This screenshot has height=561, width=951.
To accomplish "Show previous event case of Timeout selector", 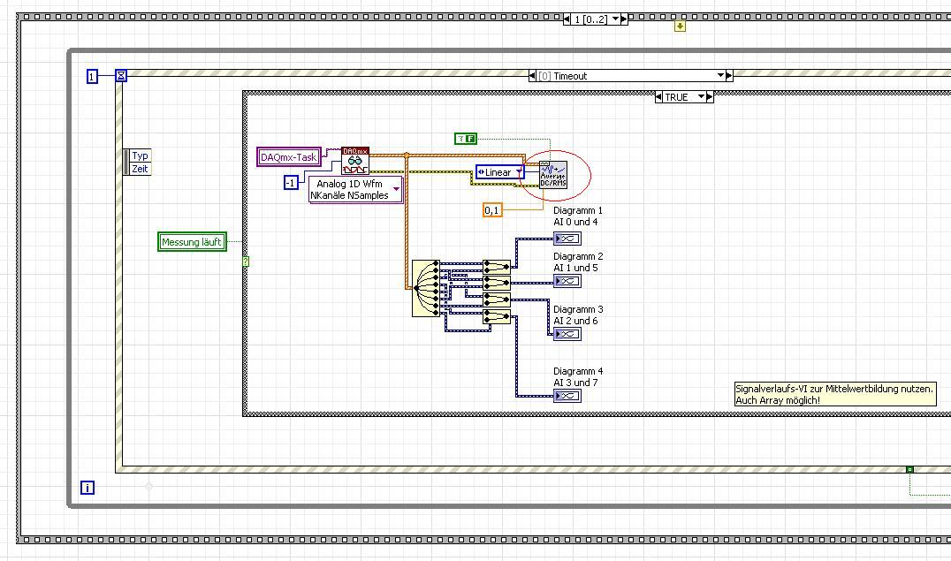I will coord(532,76).
